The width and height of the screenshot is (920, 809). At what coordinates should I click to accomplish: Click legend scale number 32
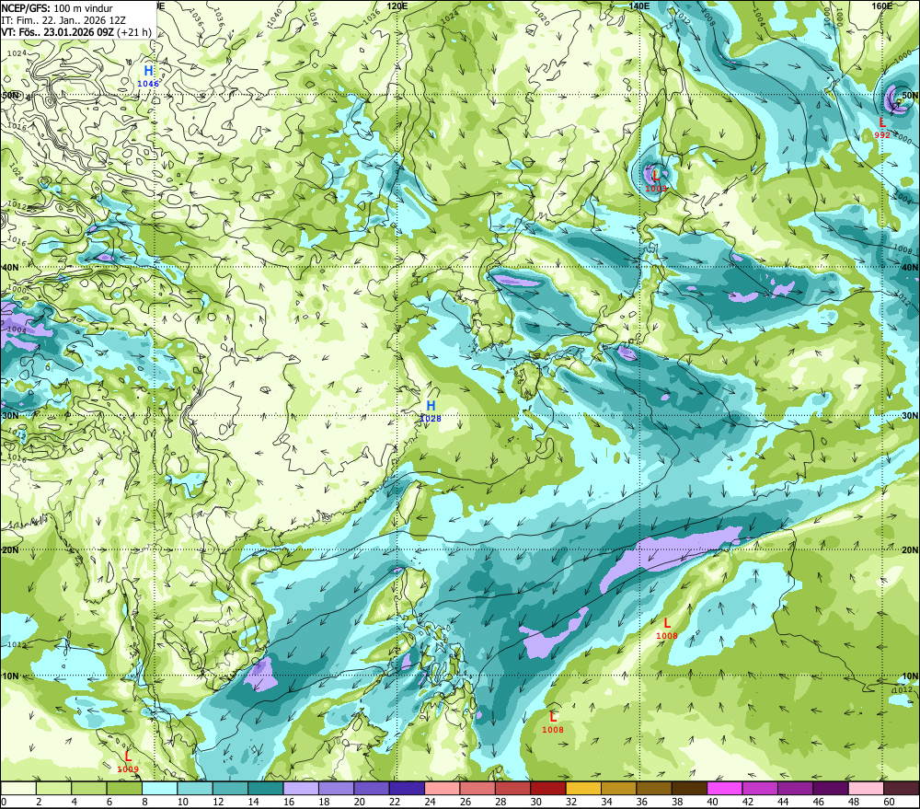pos(571,802)
